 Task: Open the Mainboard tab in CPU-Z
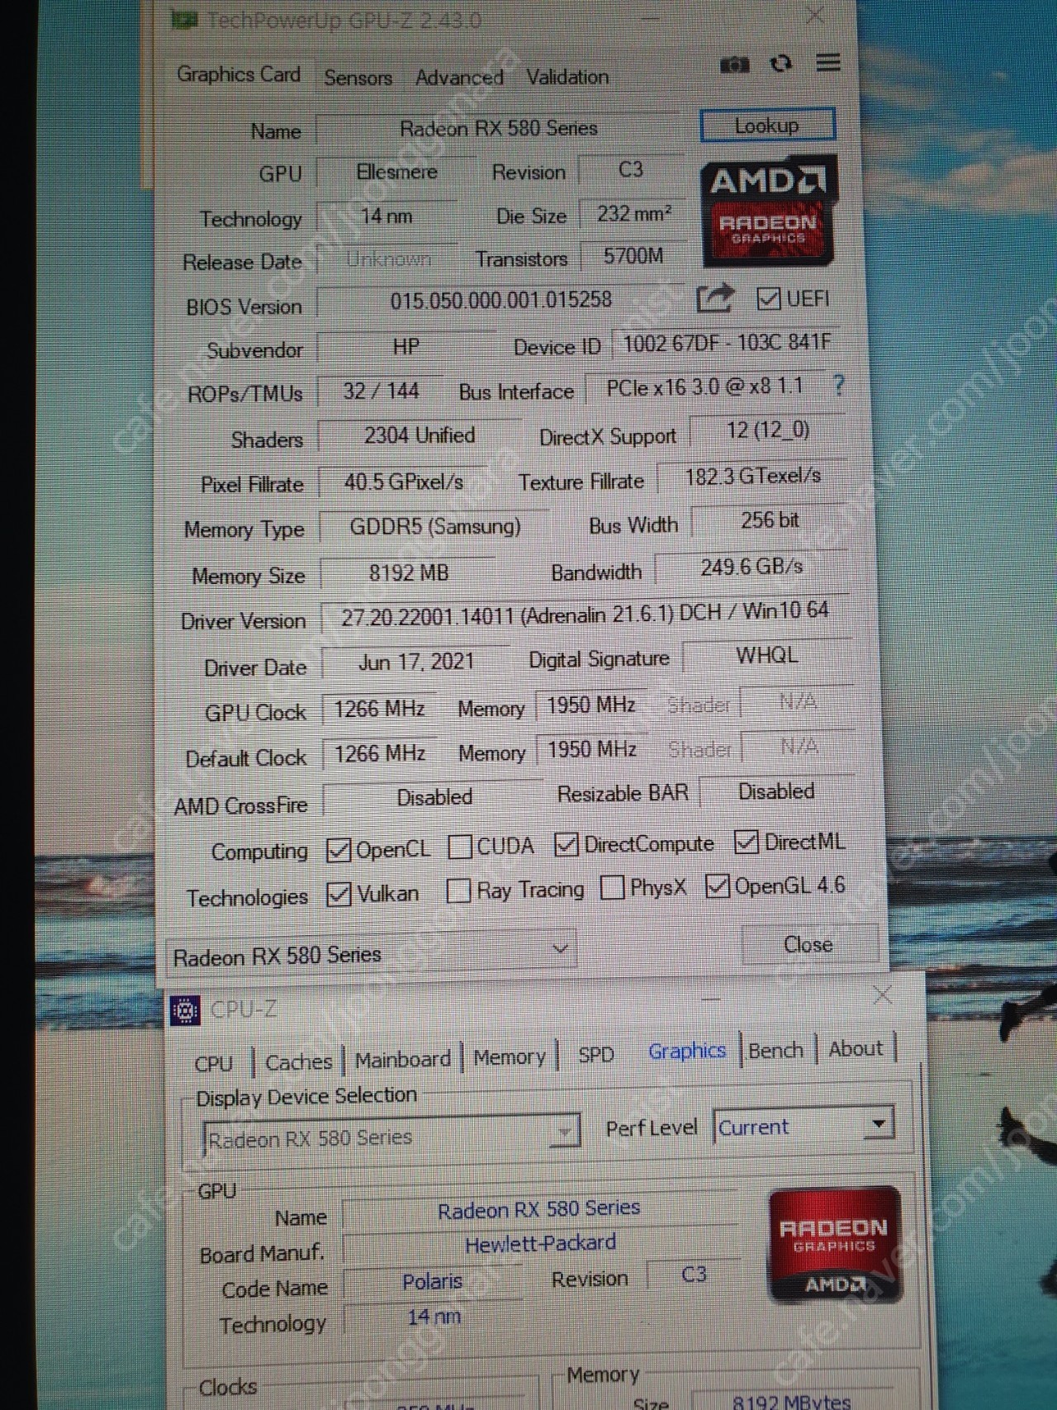point(402,1060)
